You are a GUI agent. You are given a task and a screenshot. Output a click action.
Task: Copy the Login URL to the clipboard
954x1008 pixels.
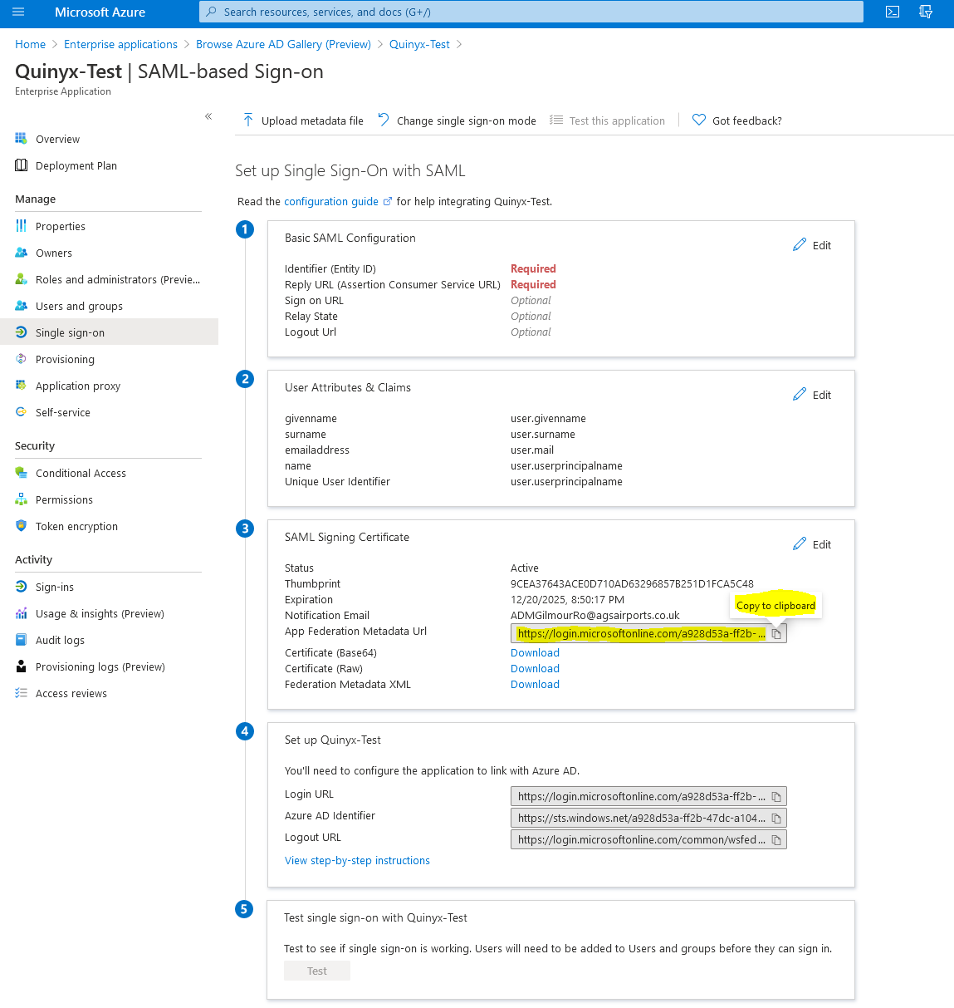click(776, 797)
